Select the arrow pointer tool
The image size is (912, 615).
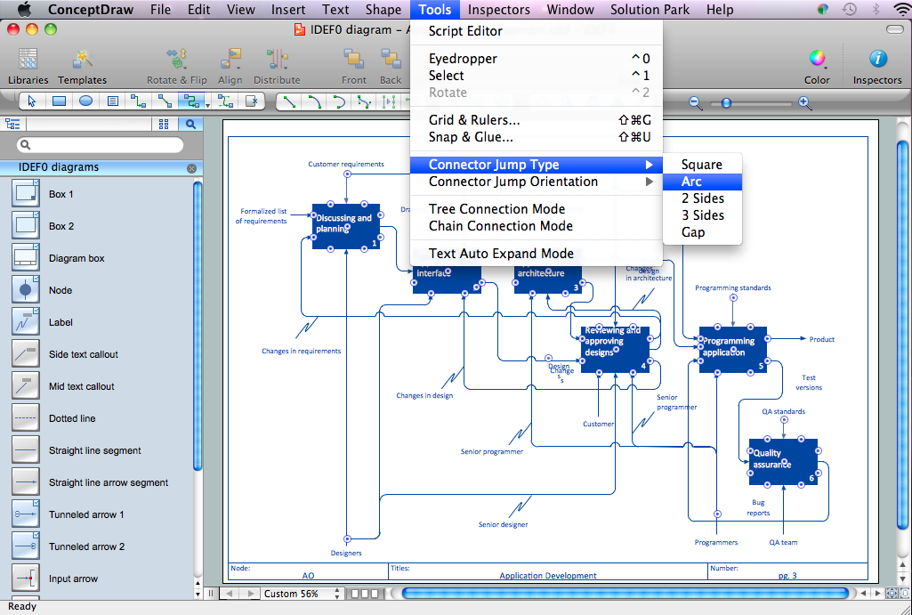(x=32, y=101)
